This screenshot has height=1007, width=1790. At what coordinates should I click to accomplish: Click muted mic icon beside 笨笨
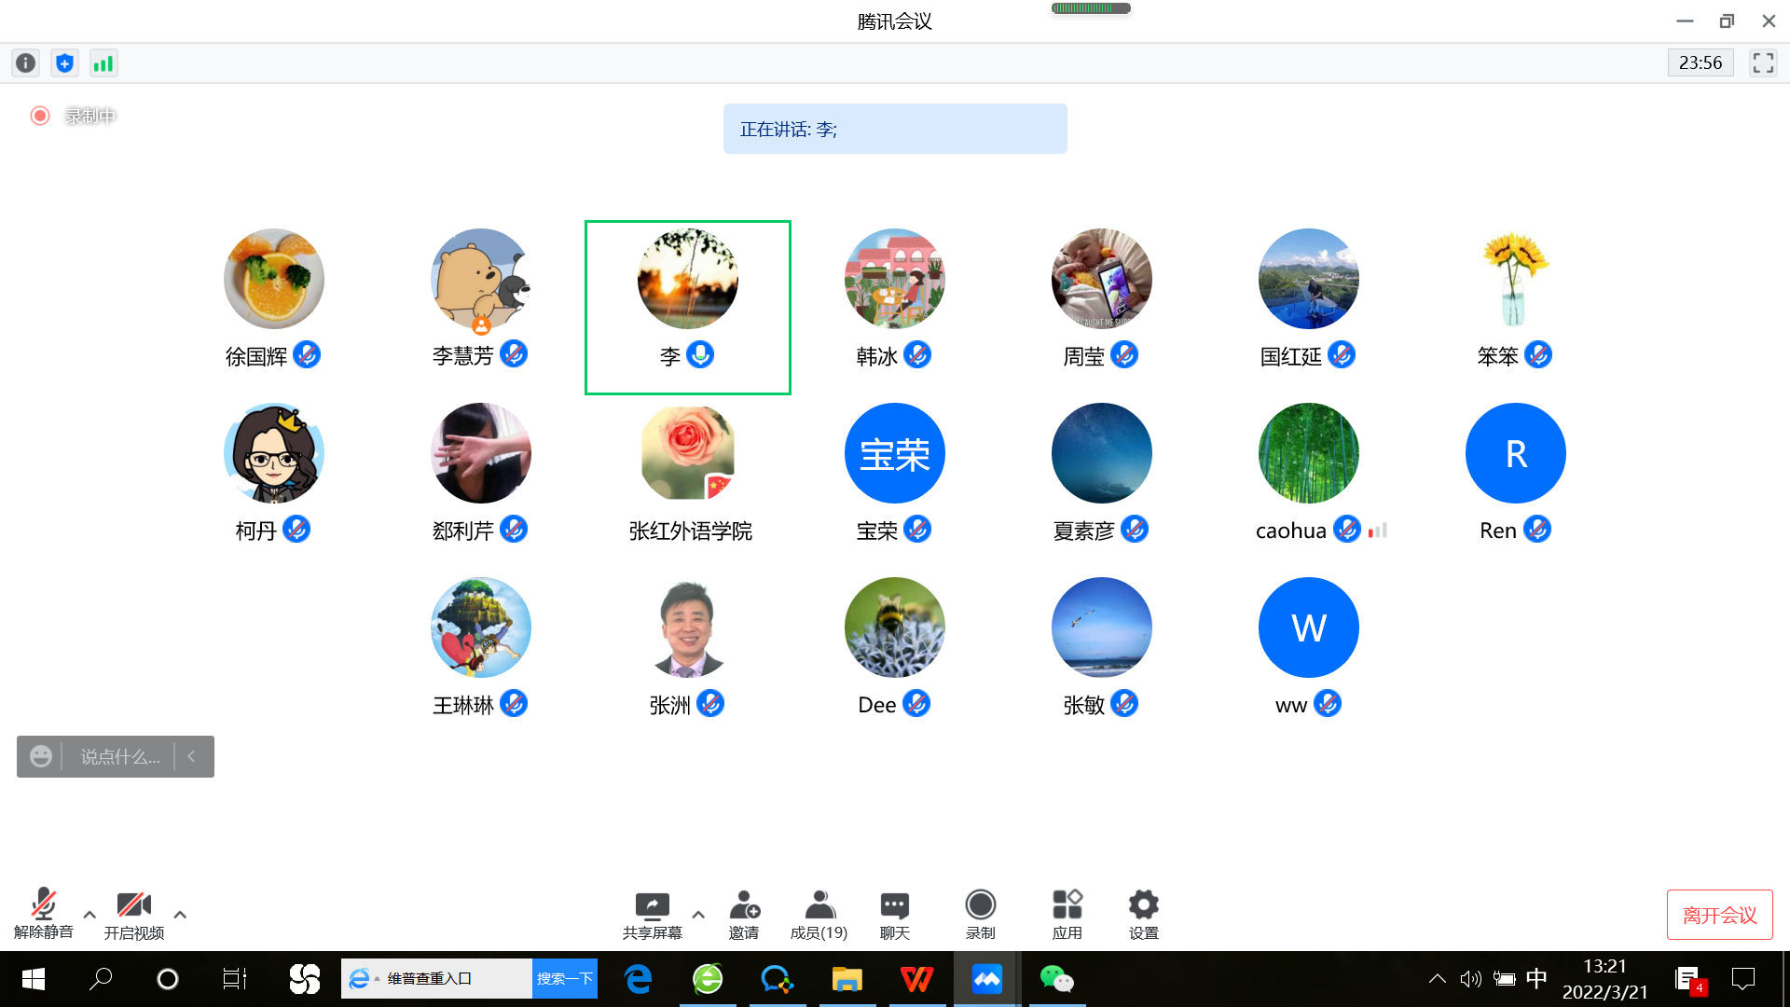[x=1538, y=354]
